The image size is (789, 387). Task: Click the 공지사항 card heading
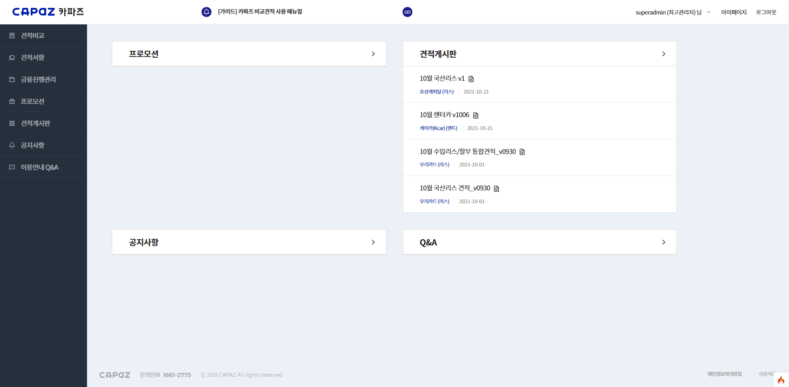pos(144,242)
